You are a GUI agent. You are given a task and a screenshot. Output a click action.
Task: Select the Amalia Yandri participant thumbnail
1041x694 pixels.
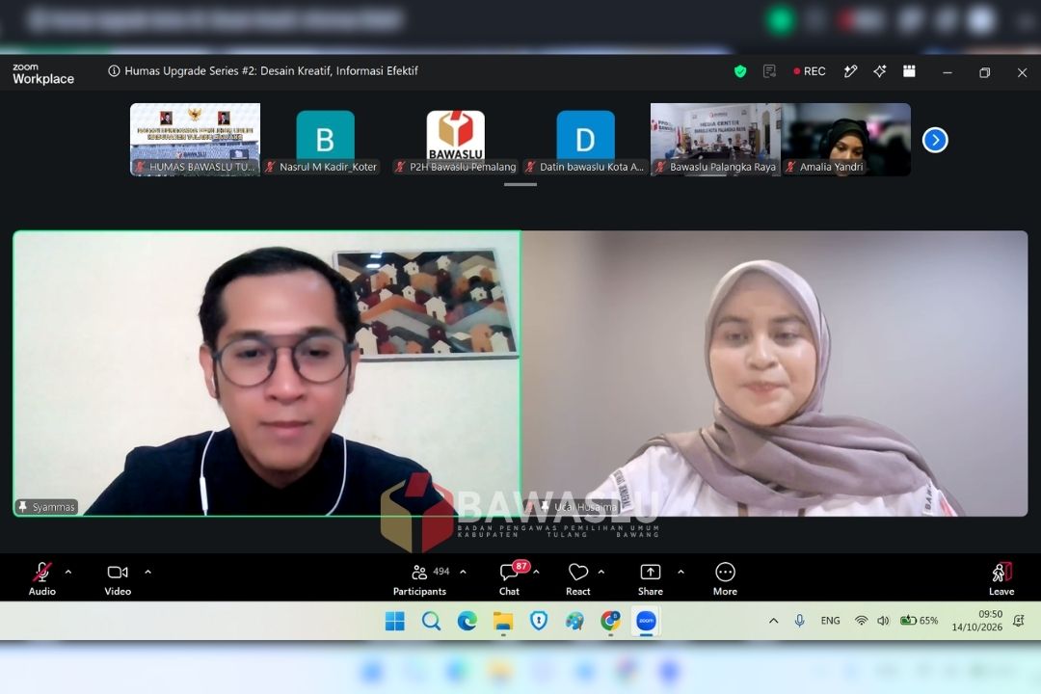pos(846,140)
